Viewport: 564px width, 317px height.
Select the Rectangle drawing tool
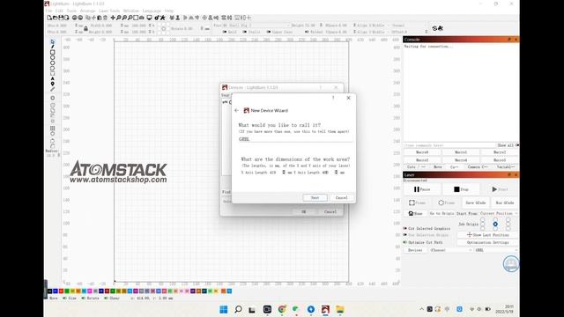click(53, 52)
